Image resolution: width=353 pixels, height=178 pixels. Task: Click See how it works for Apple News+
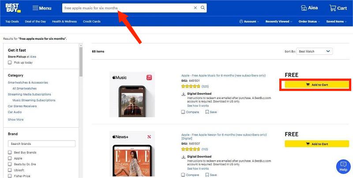coord(198,169)
